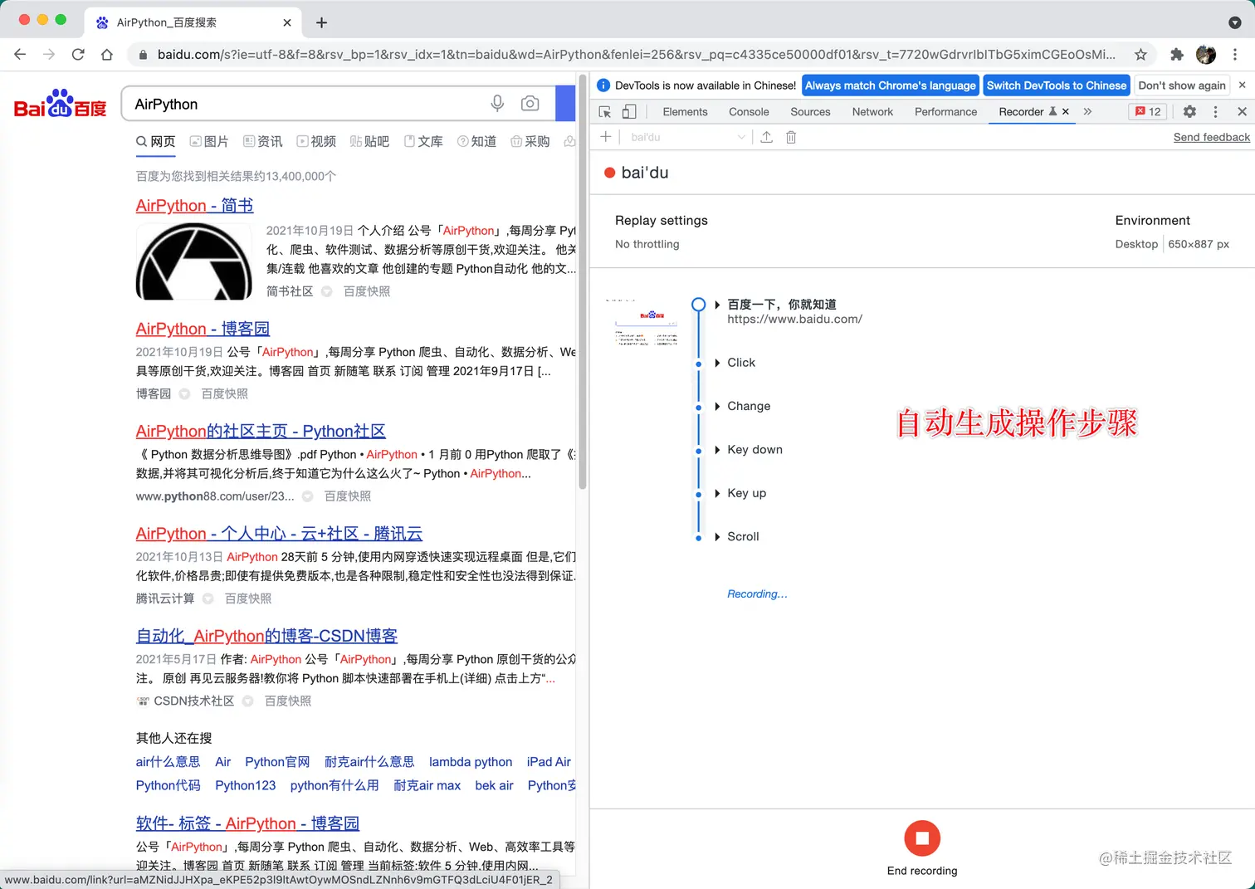Switch to the Console tab
The image size is (1255, 889).
tap(749, 111)
